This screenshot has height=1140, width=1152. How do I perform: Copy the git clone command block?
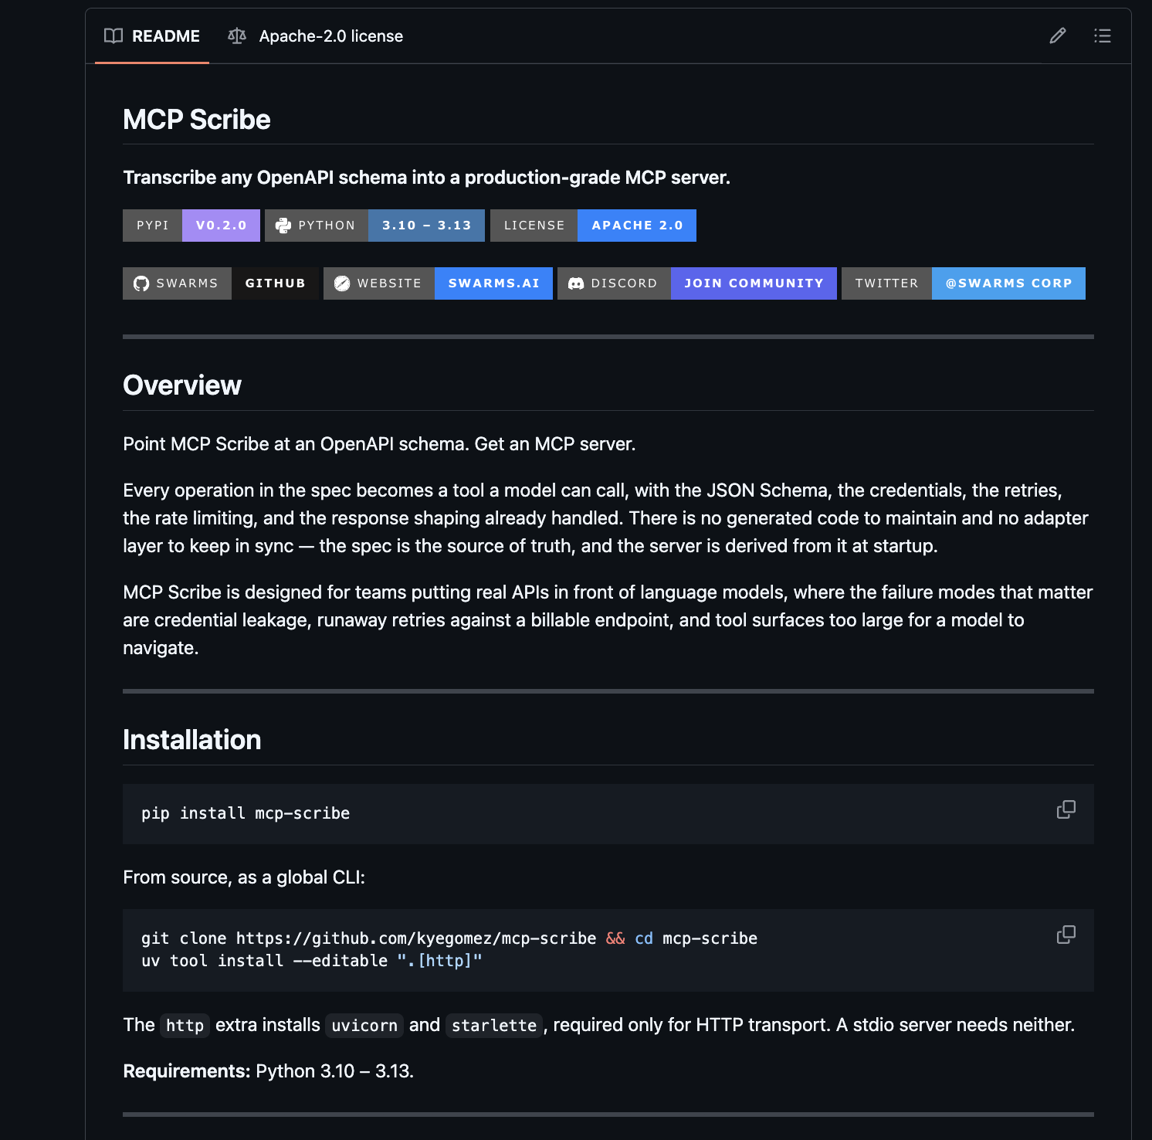[x=1066, y=935]
